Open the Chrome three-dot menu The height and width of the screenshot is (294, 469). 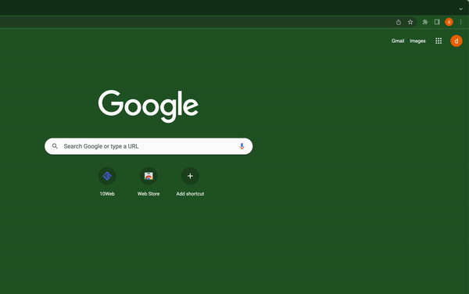[x=460, y=22]
